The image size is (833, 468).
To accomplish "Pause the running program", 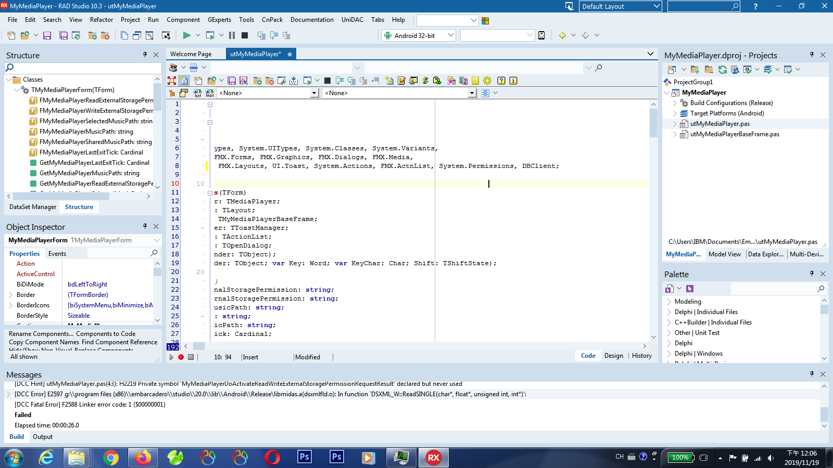I will (x=232, y=35).
